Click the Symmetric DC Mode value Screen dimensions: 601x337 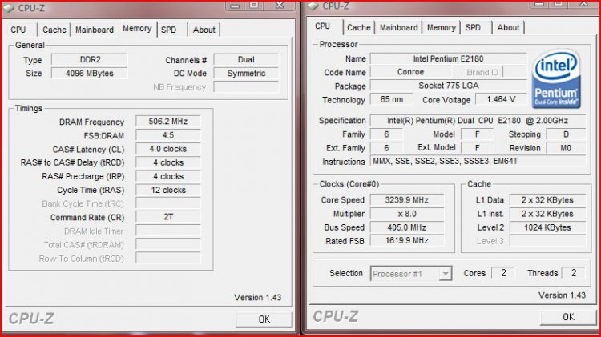tap(246, 74)
